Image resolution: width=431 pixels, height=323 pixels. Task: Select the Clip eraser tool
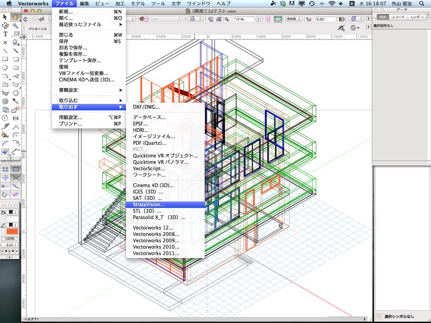(5, 152)
